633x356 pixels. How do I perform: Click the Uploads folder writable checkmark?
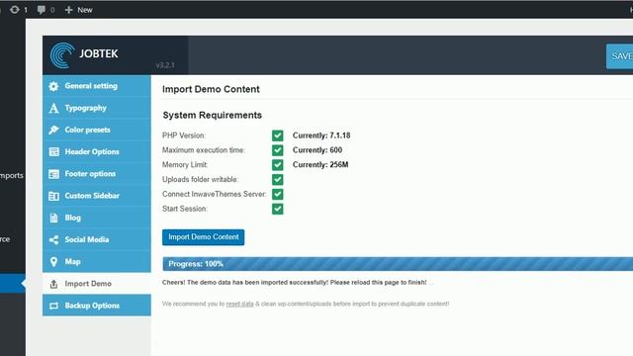click(277, 180)
